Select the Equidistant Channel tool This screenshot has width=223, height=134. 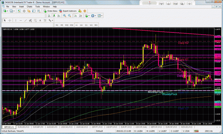(30, 20)
